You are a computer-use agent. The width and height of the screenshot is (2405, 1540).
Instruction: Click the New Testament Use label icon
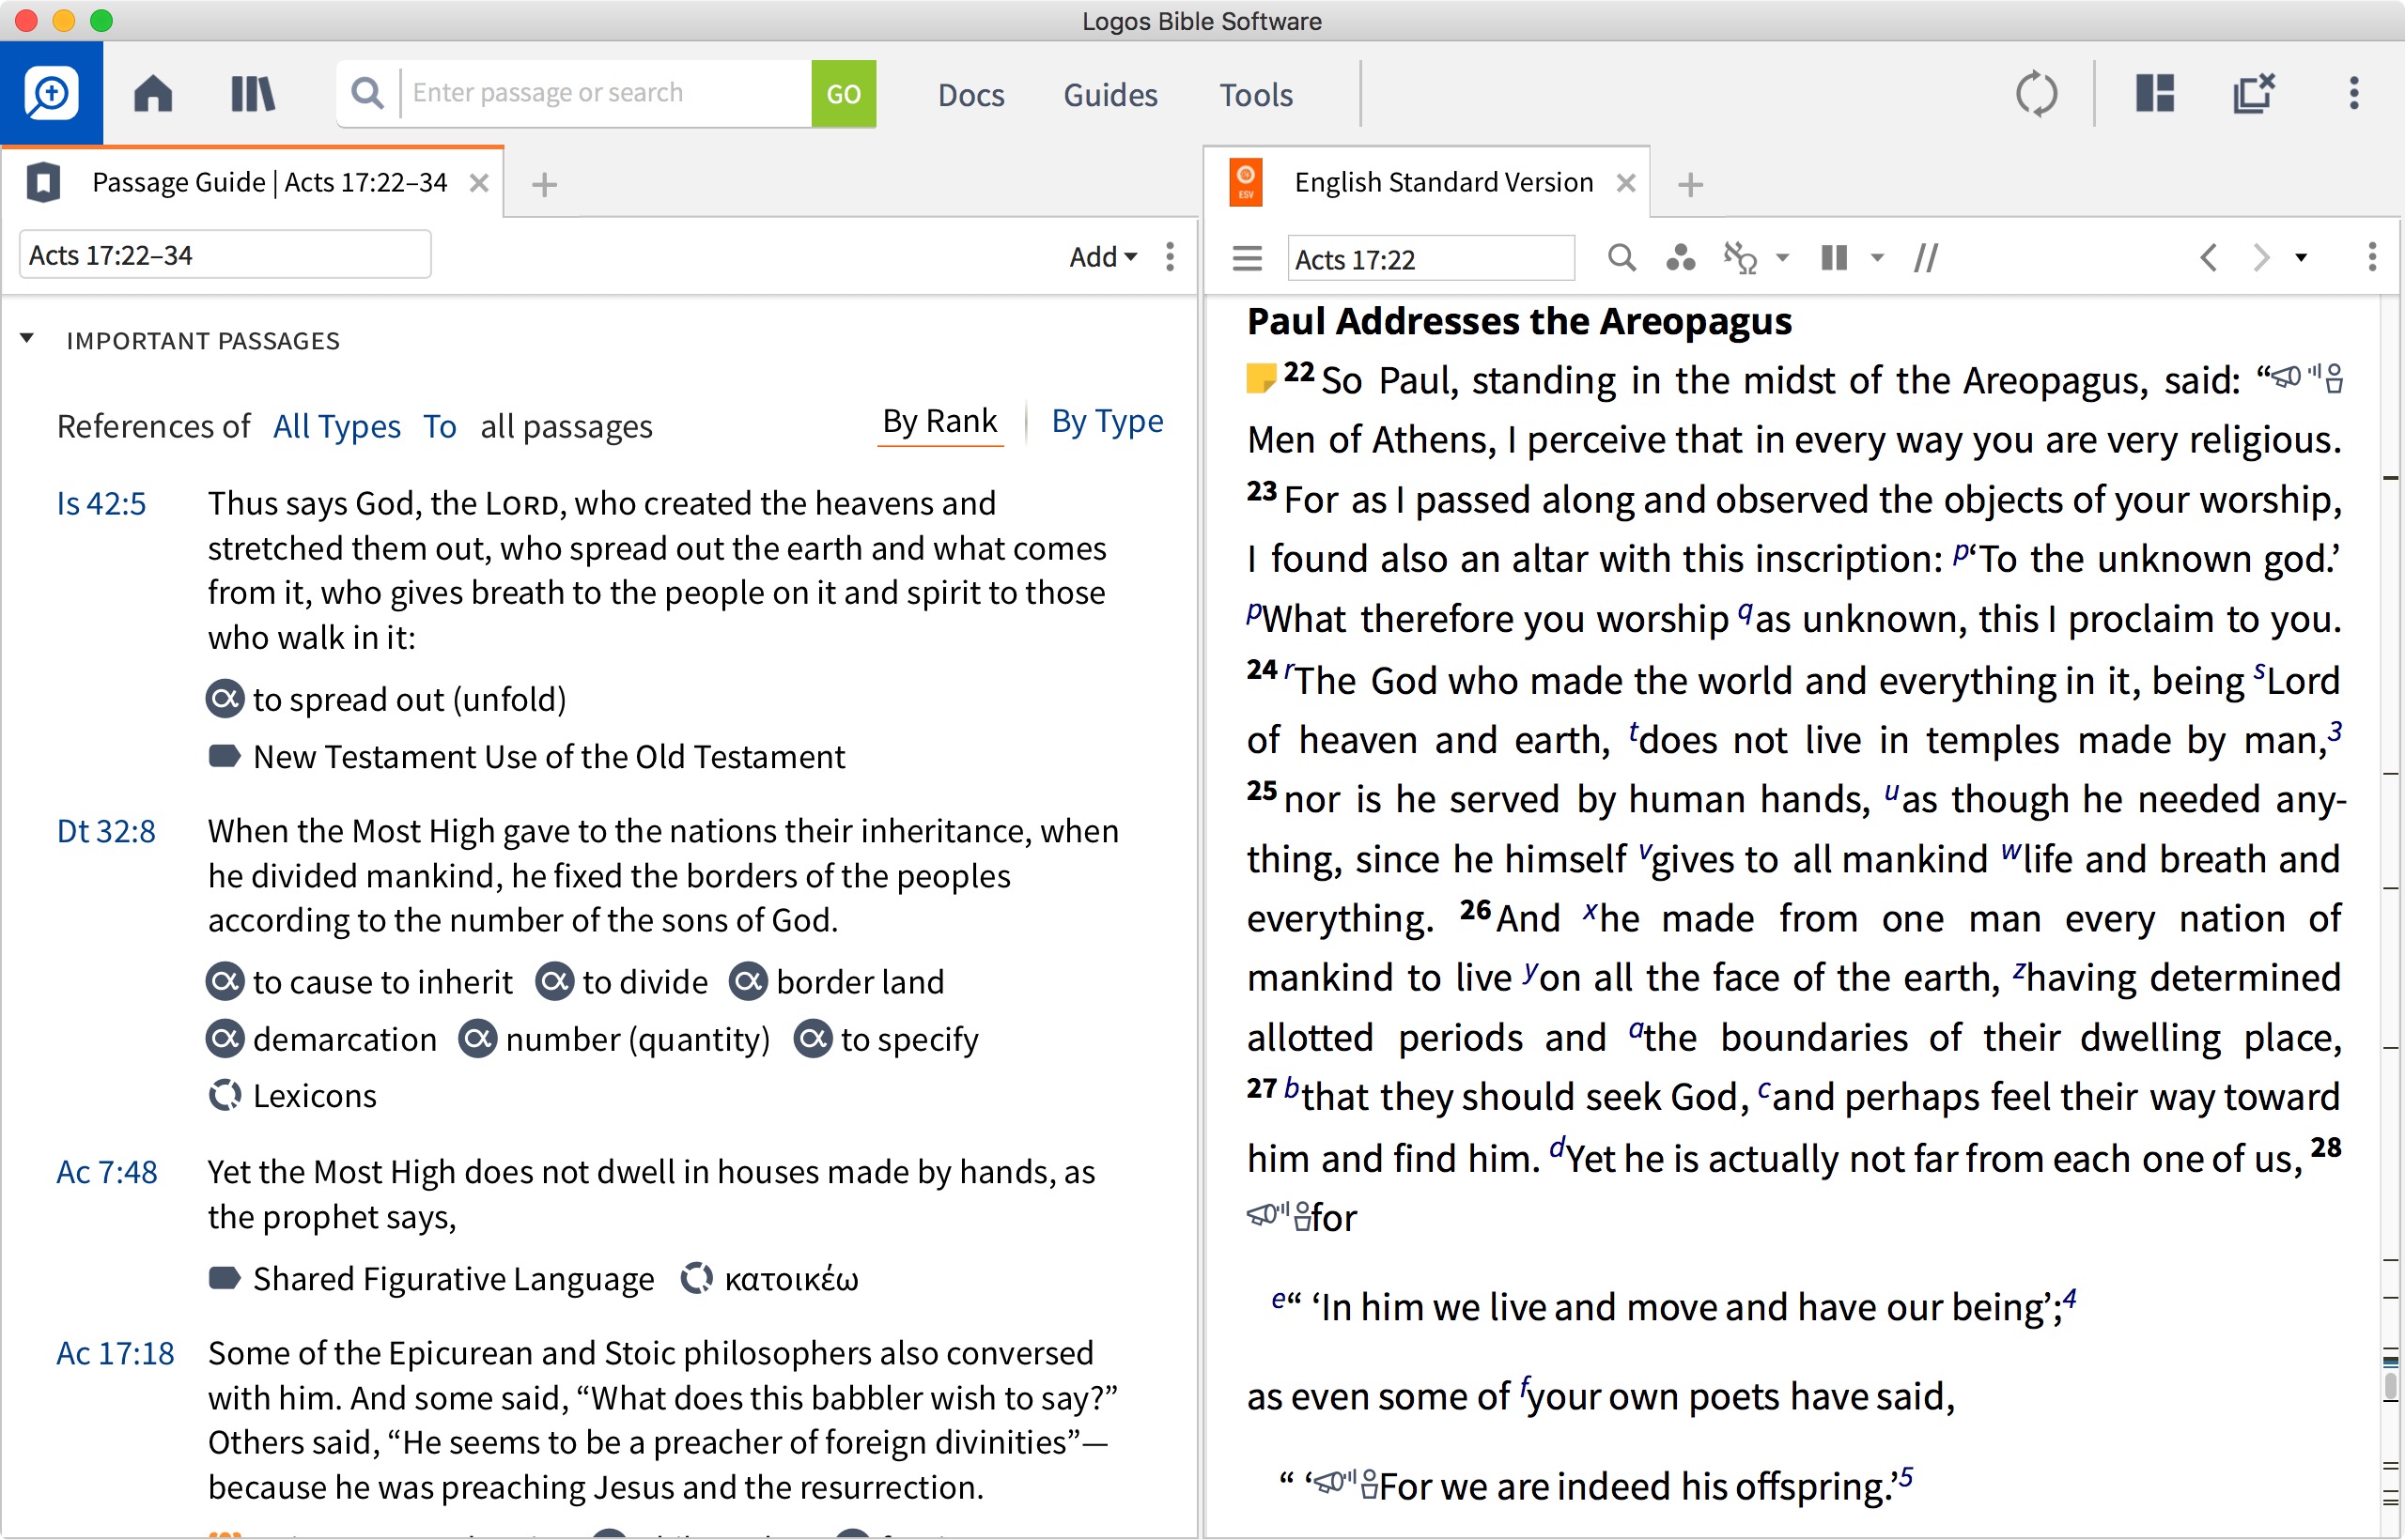point(225,756)
